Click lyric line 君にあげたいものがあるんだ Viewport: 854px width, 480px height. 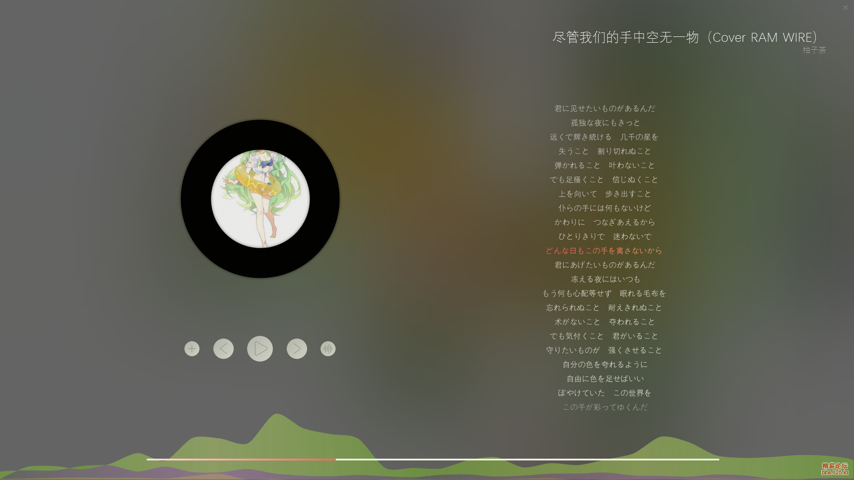(x=604, y=265)
